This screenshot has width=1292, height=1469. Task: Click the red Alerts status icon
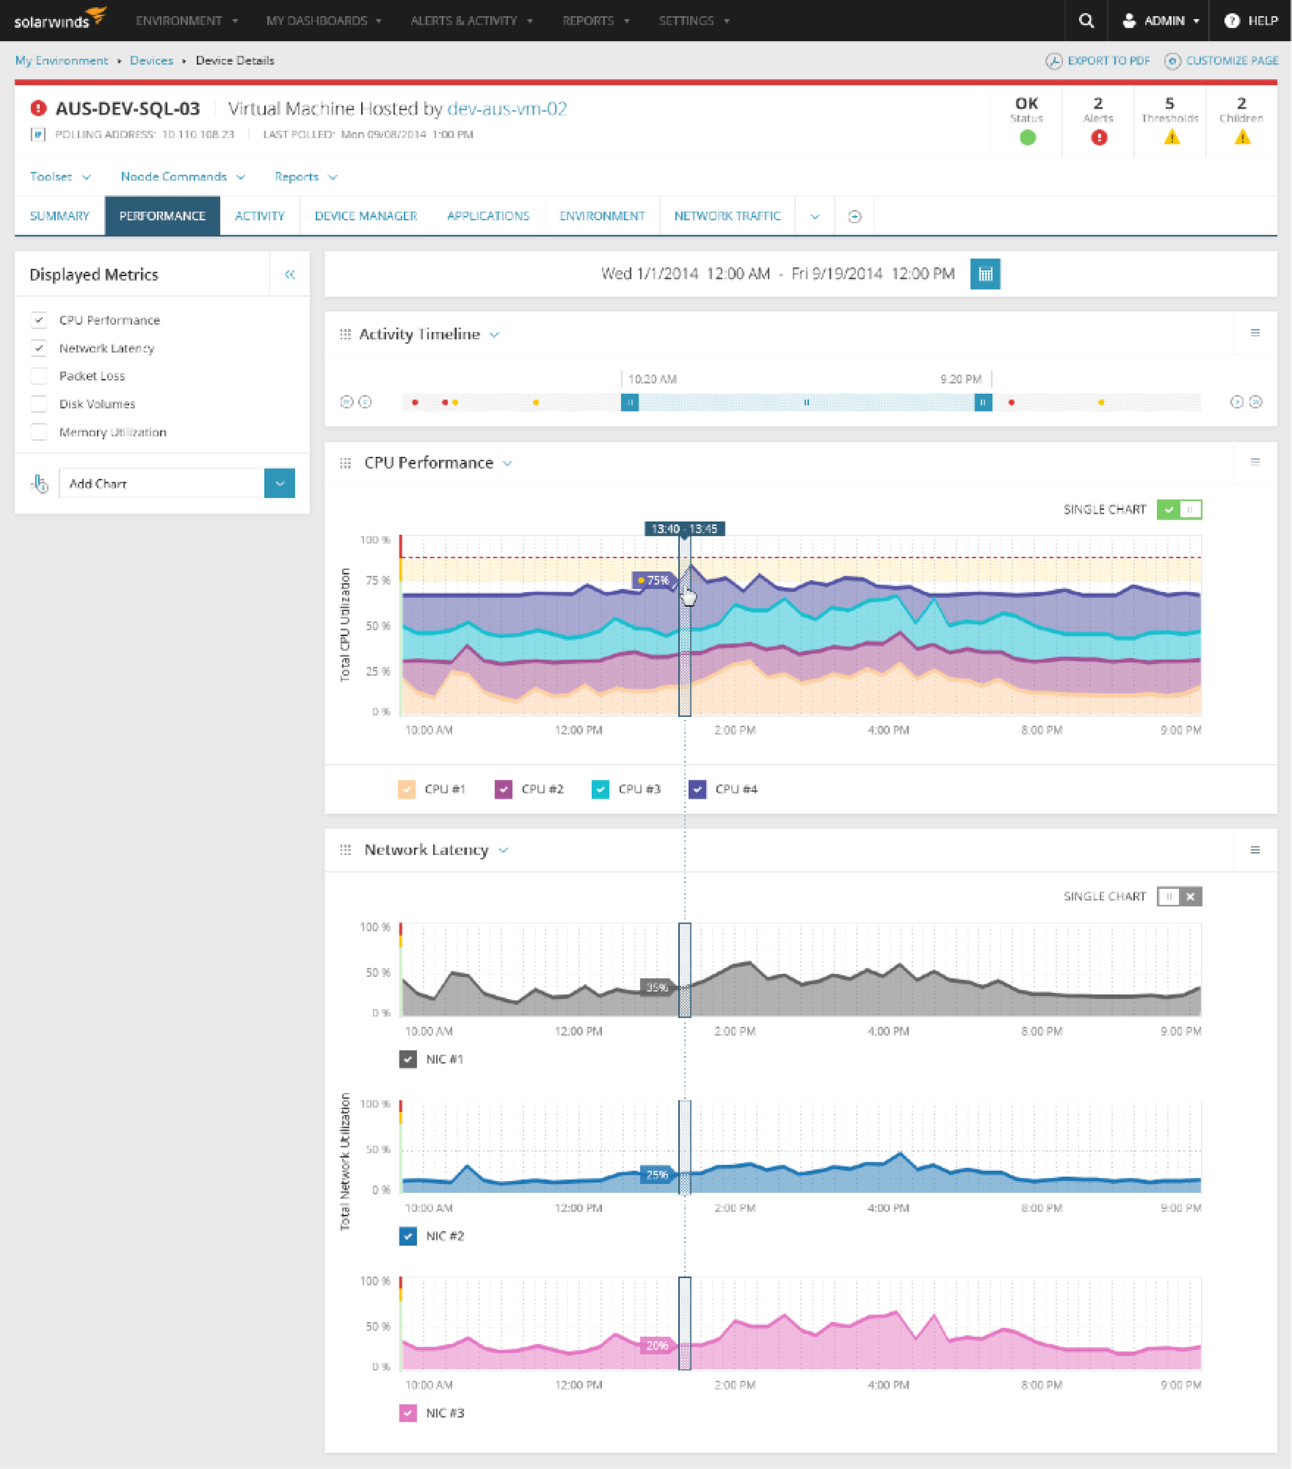[x=1098, y=140]
